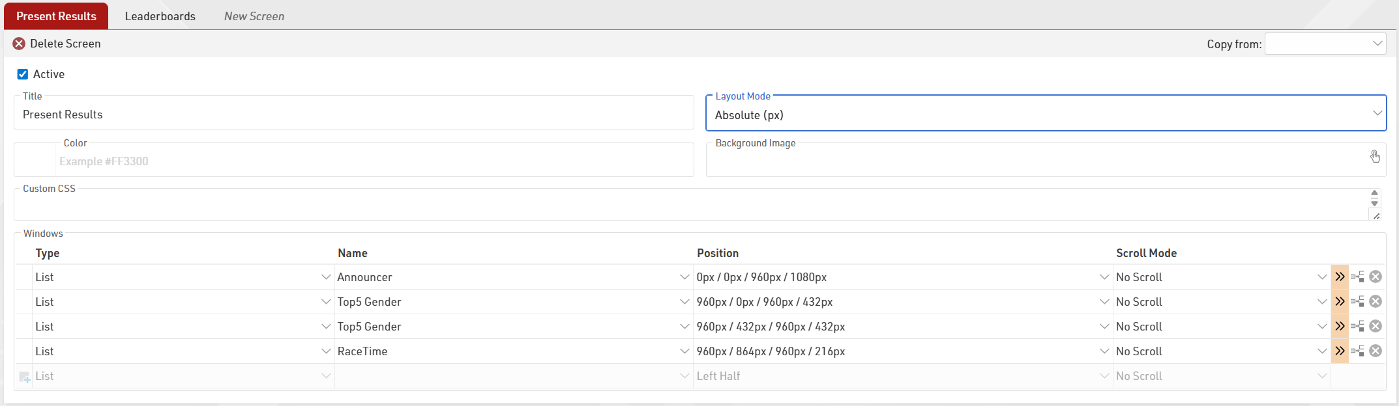Click the Background Image picker icon
The height and width of the screenshot is (406, 1399).
(x=1374, y=156)
